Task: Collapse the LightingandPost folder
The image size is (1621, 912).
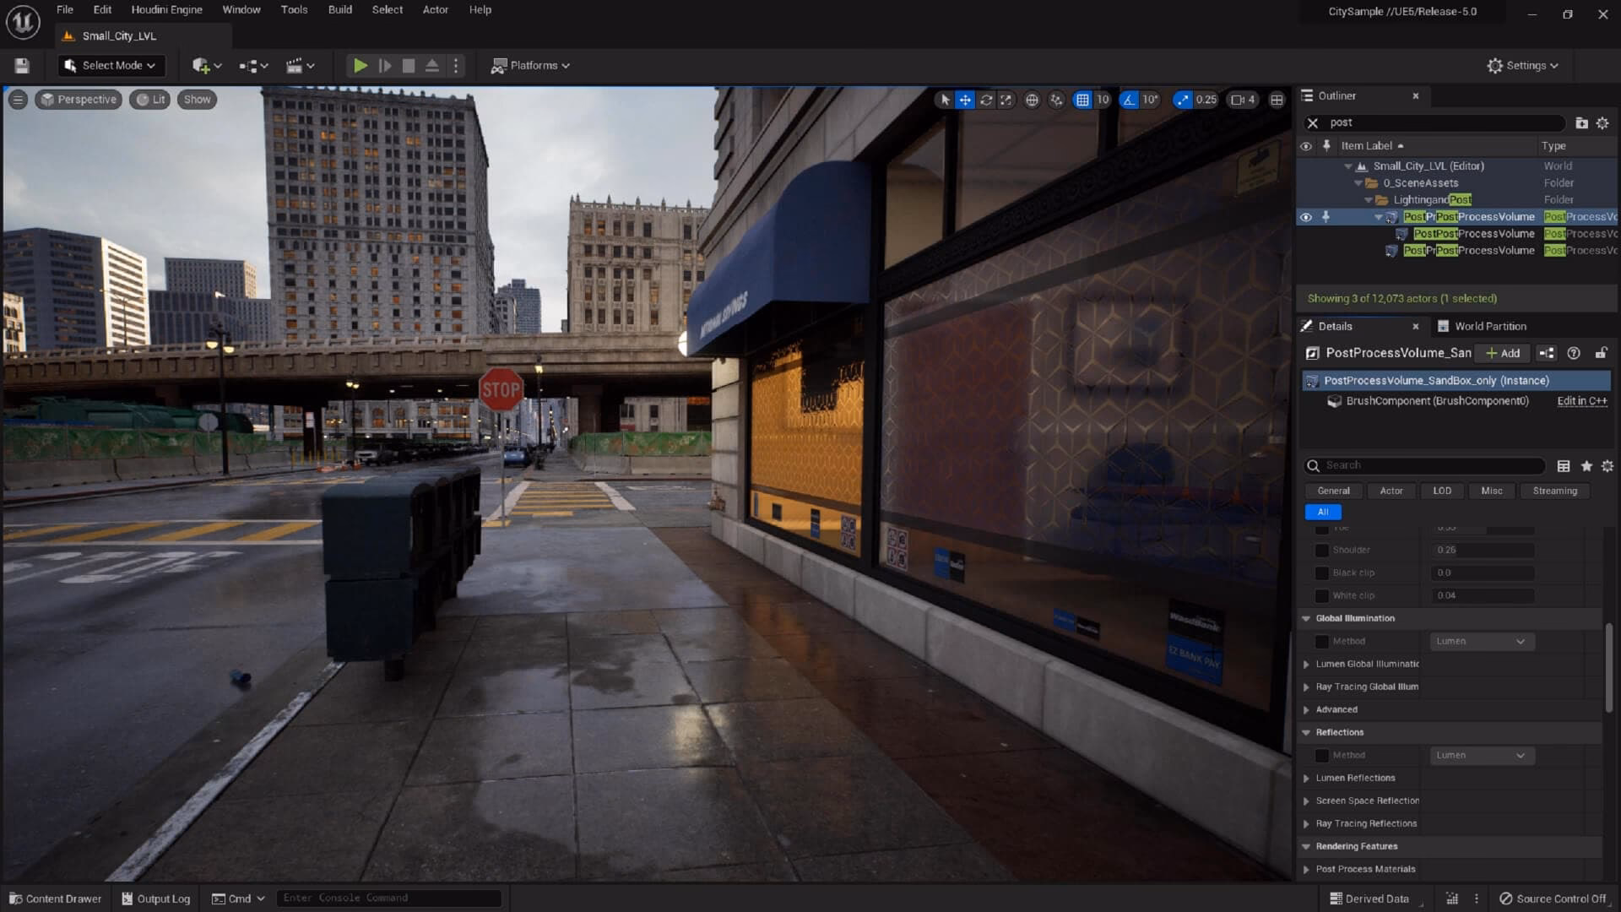Action: click(1369, 199)
